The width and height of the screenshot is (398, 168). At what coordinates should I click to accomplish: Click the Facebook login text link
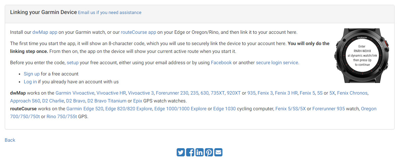pos(221,62)
